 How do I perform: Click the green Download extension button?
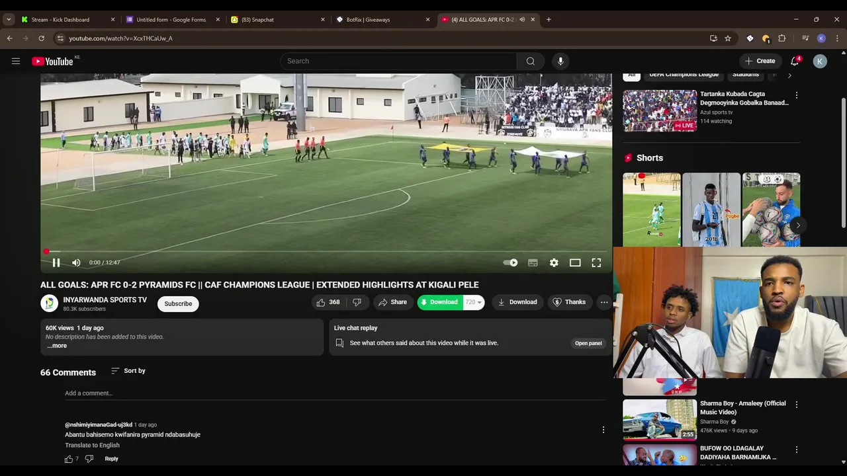439,302
